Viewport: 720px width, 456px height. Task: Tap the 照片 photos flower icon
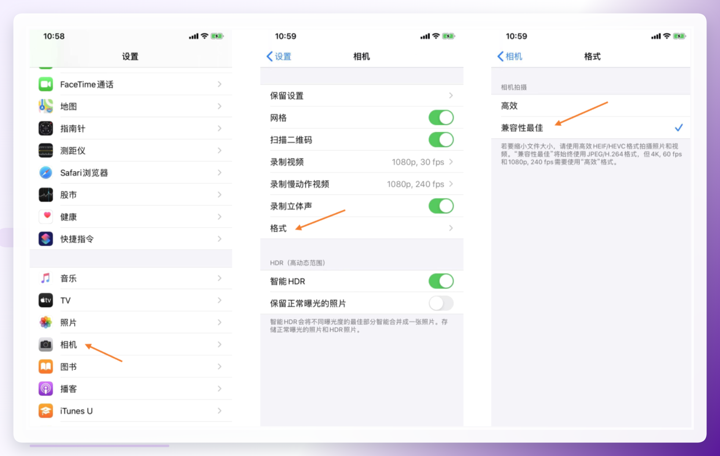point(46,322)
